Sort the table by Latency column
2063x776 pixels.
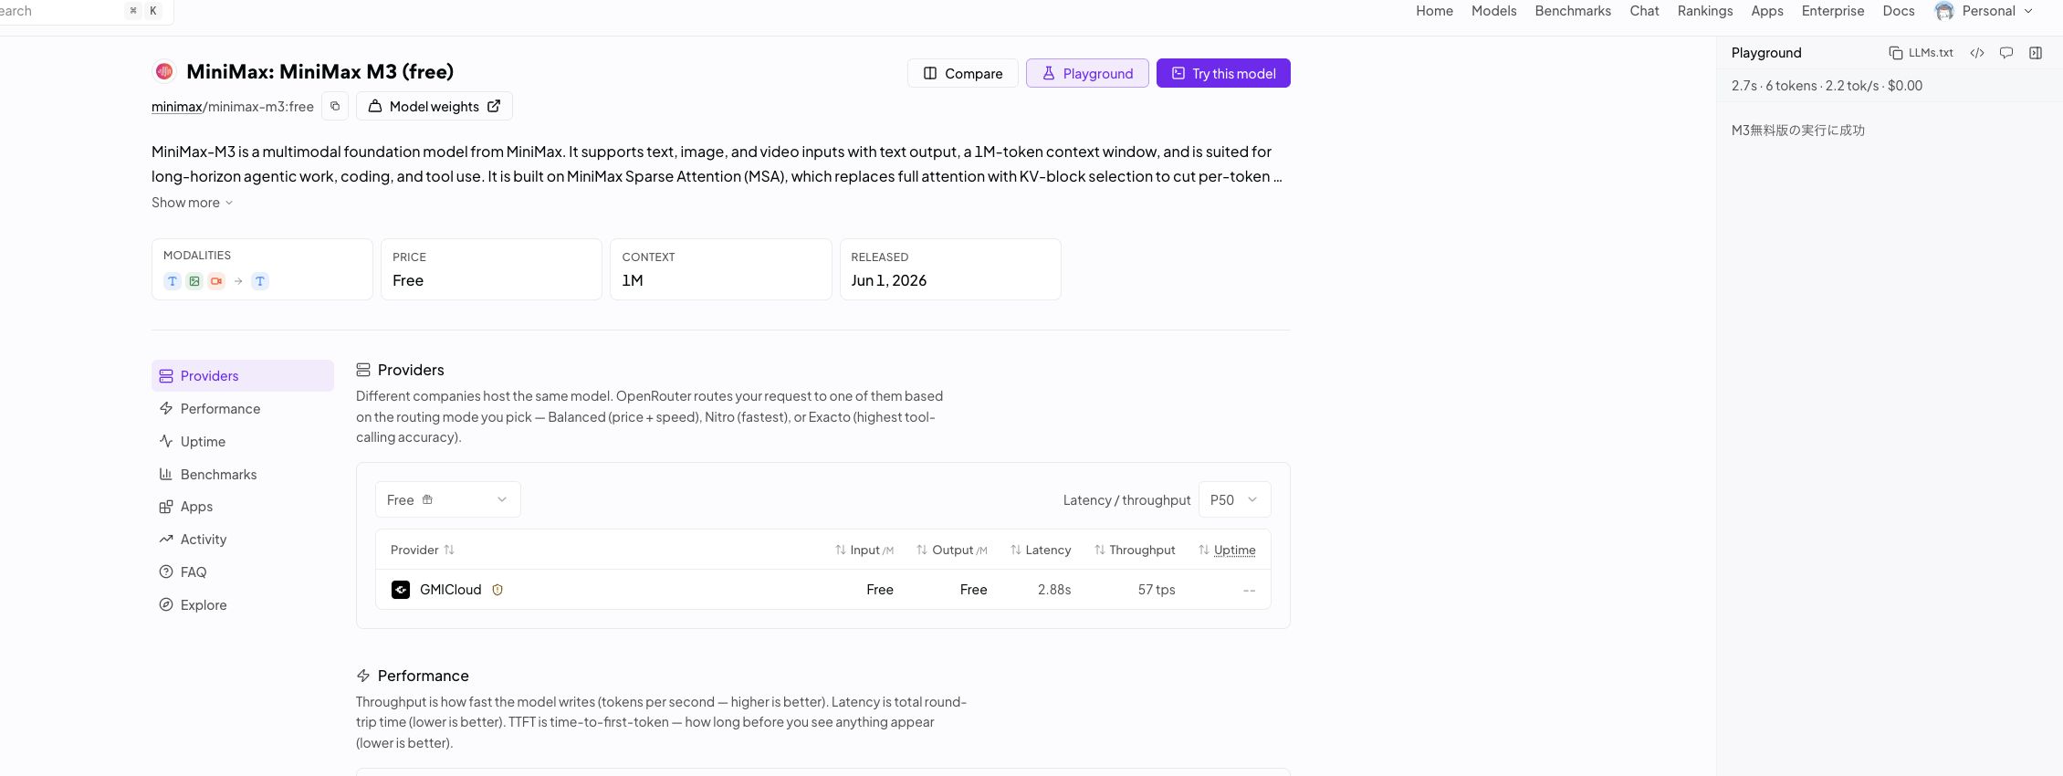[x=1041, y=550]
